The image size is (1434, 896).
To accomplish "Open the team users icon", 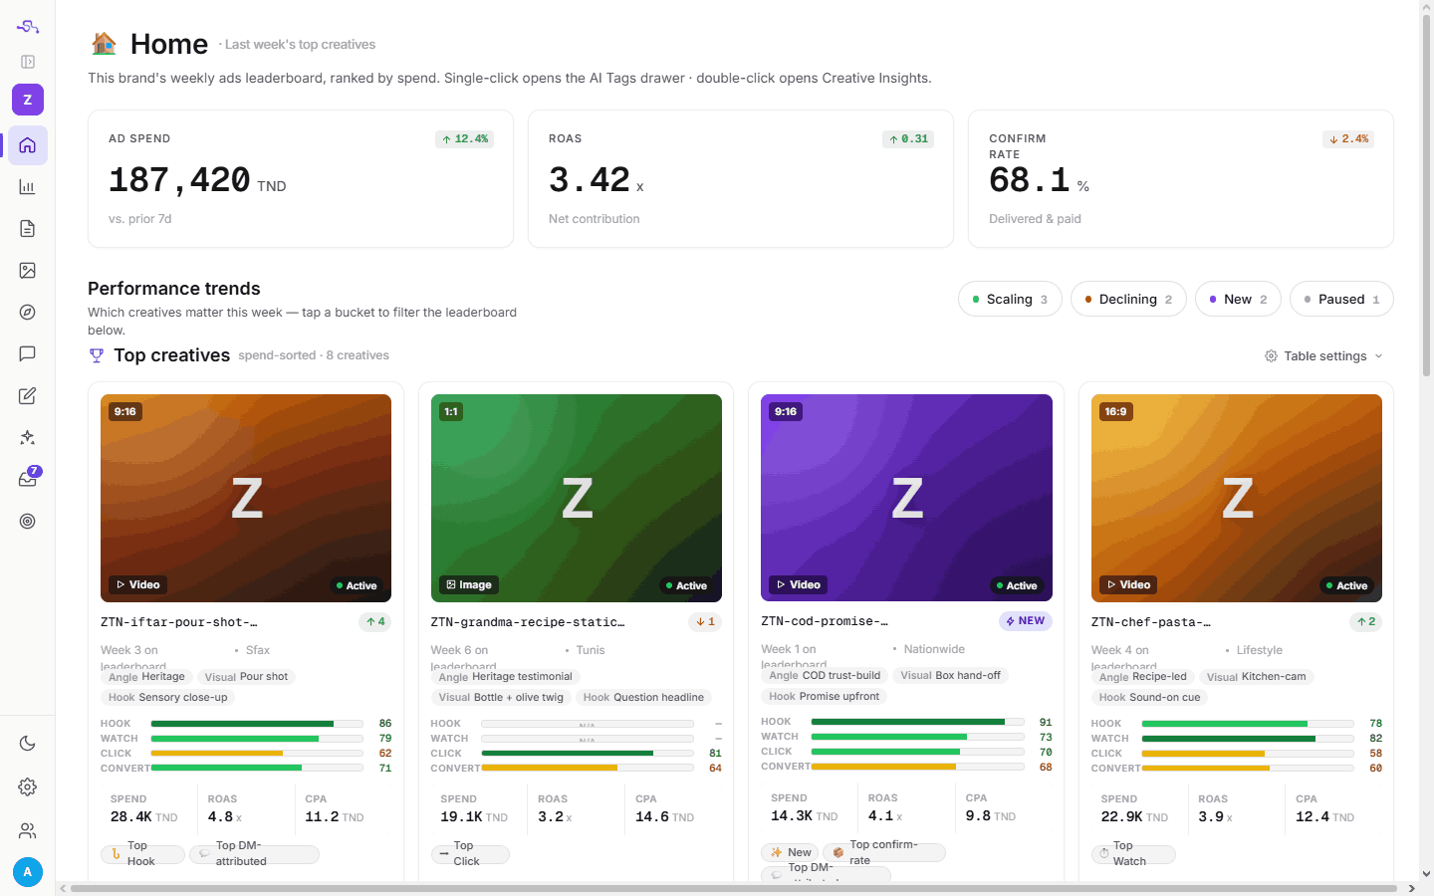I will (28, 830).
